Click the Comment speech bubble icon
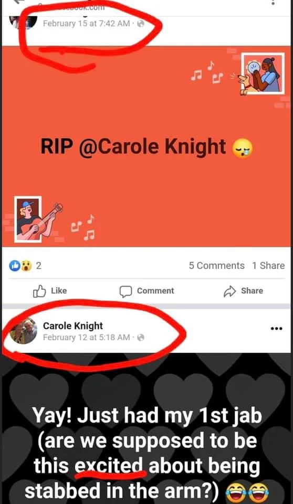Viewport: 293px width, 504px height. (x=125, y=291)
